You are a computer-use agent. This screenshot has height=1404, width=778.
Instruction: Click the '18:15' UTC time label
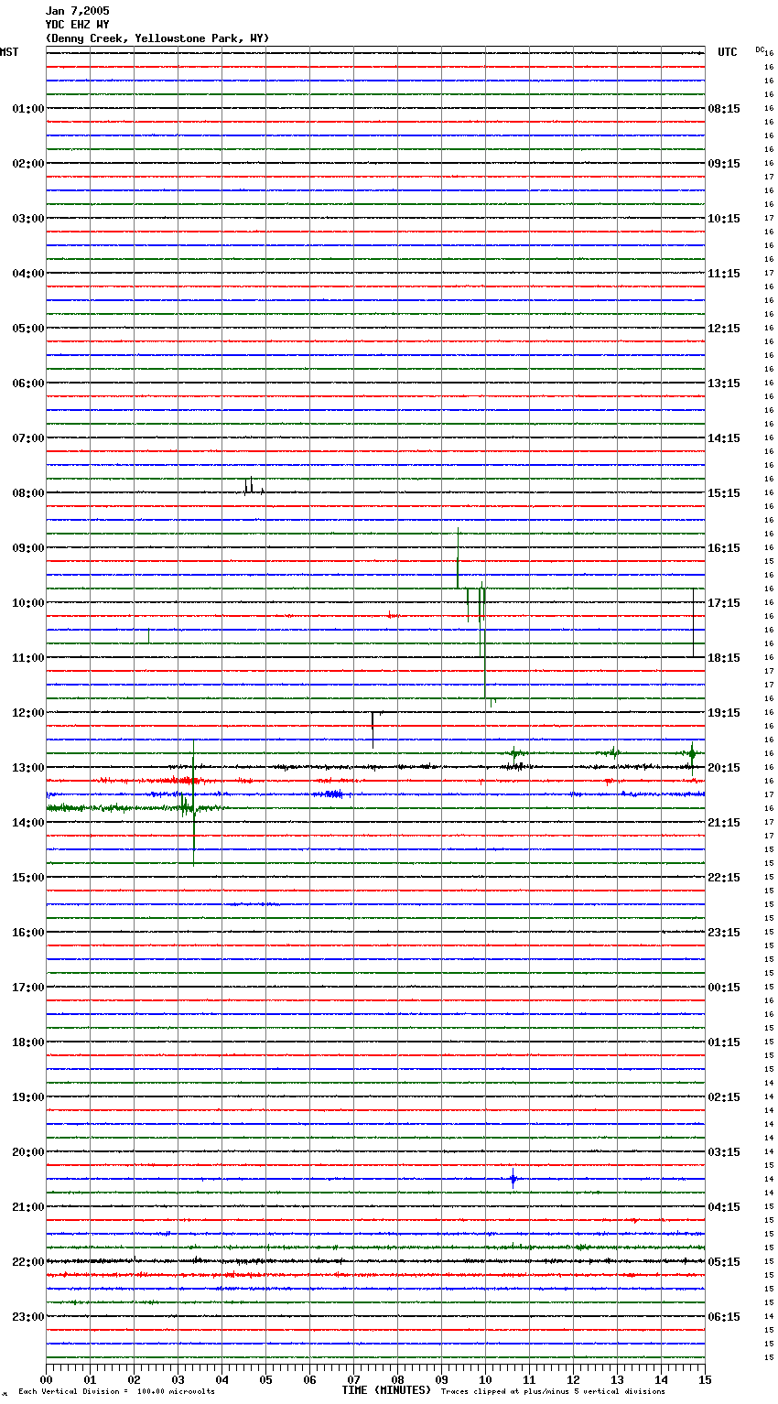[x=724, y=658]
